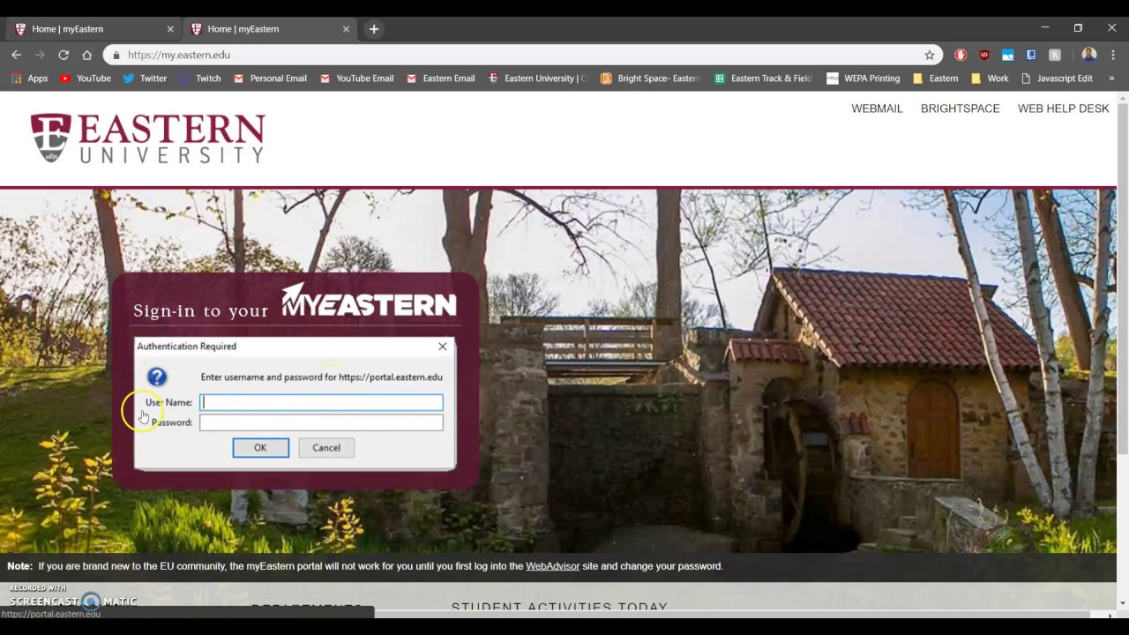Image resolution: width=1129 pixels, height=635 pixels.
Task: Open the WEBMAIL link
Action: point(877,108)
